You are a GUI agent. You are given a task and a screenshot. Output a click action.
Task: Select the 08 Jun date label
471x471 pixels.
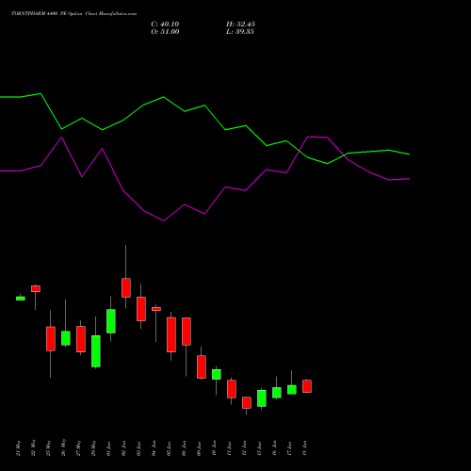point(184,448)
